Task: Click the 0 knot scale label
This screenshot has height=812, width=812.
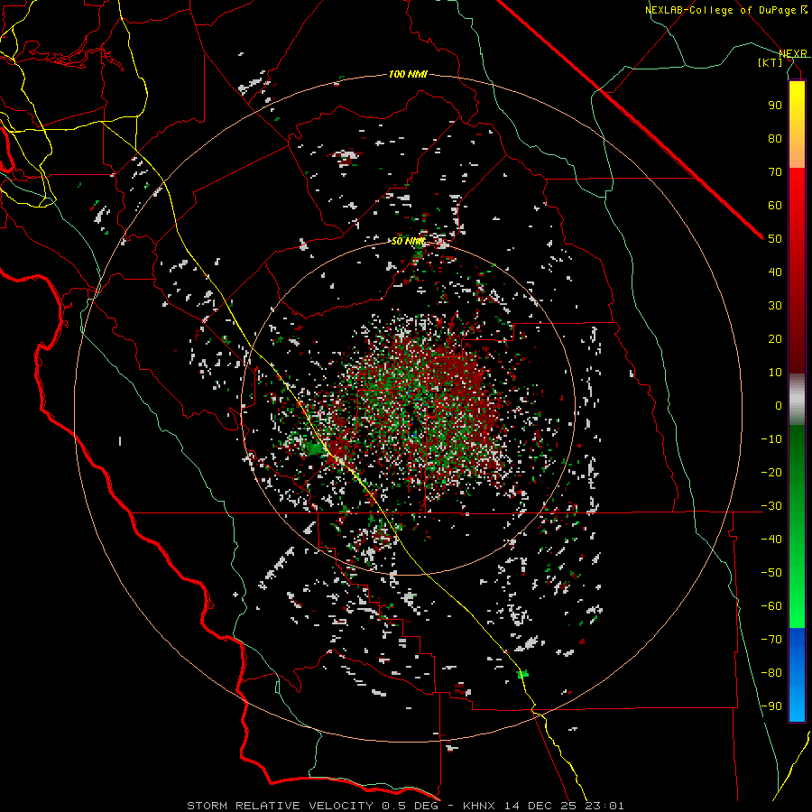Action: click(779, 406)
